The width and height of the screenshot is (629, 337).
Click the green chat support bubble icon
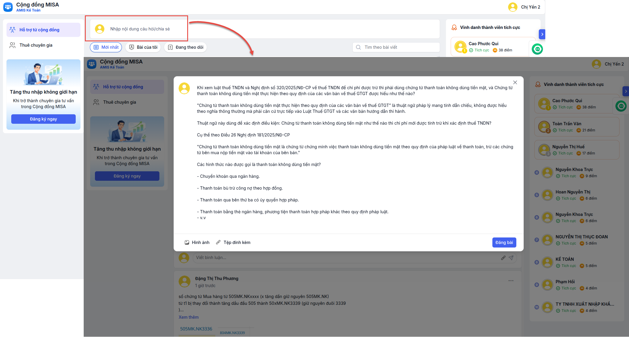tap(537, 49)
